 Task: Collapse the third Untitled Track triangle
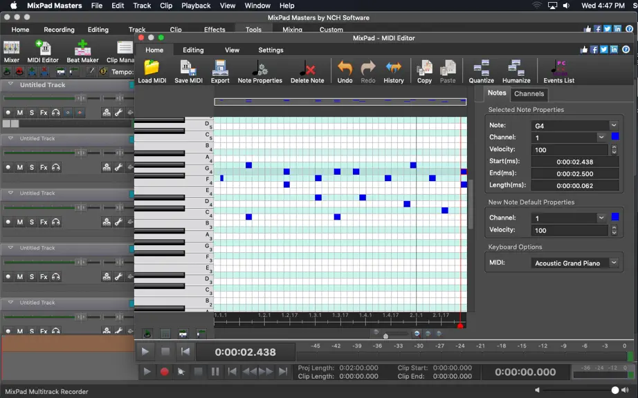pos(10,193)
